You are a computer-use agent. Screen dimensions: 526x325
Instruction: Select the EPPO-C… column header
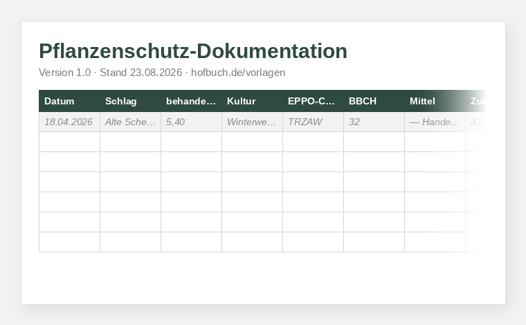313,101
